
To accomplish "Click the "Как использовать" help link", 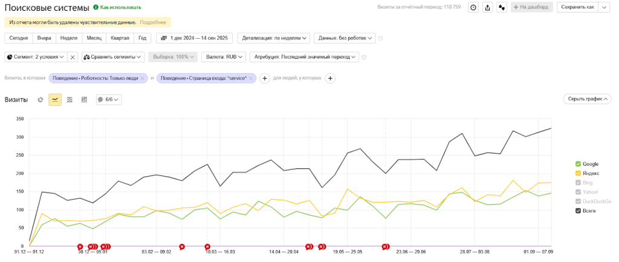I will click(117, 7).
